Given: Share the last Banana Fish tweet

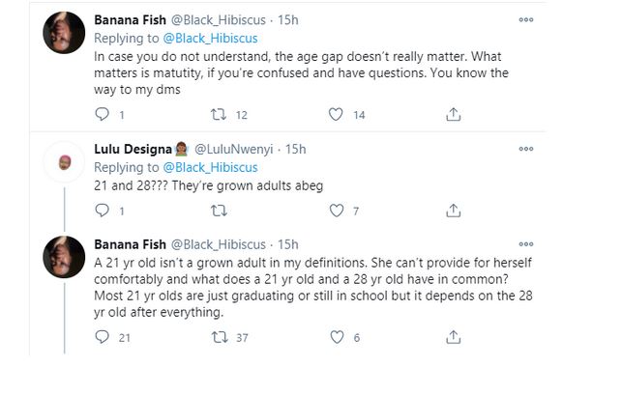Looking at the screenshot, I should tap(453, 337).
